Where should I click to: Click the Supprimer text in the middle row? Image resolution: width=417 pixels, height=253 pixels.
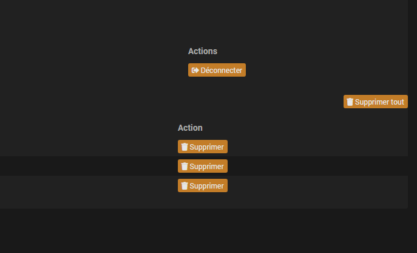pyautogui.click(x=206, y=167)
